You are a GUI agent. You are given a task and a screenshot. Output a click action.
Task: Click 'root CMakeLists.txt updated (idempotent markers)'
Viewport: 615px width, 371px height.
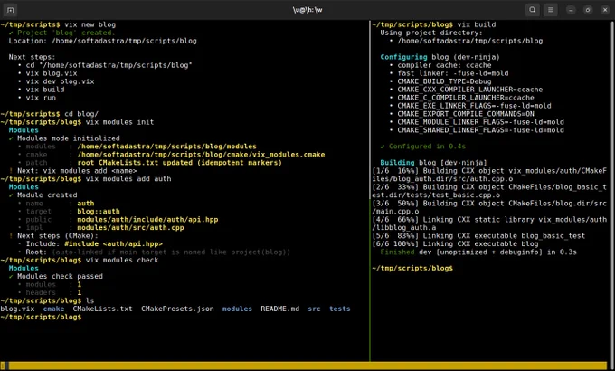(x=179, y=163)
